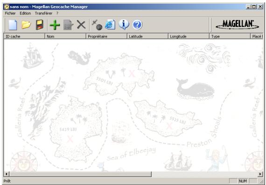Edit the selected geocache entry icon
This screenshot has width=266, height=185.
[x=68, y=25]
